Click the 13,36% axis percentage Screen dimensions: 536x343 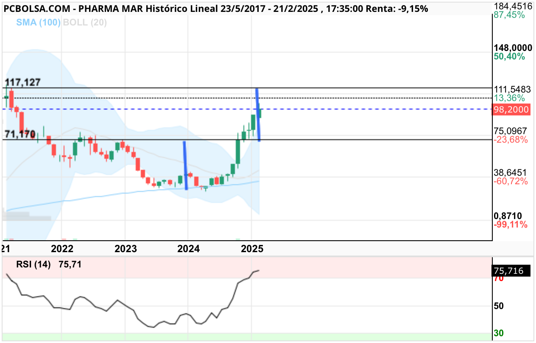509,98
